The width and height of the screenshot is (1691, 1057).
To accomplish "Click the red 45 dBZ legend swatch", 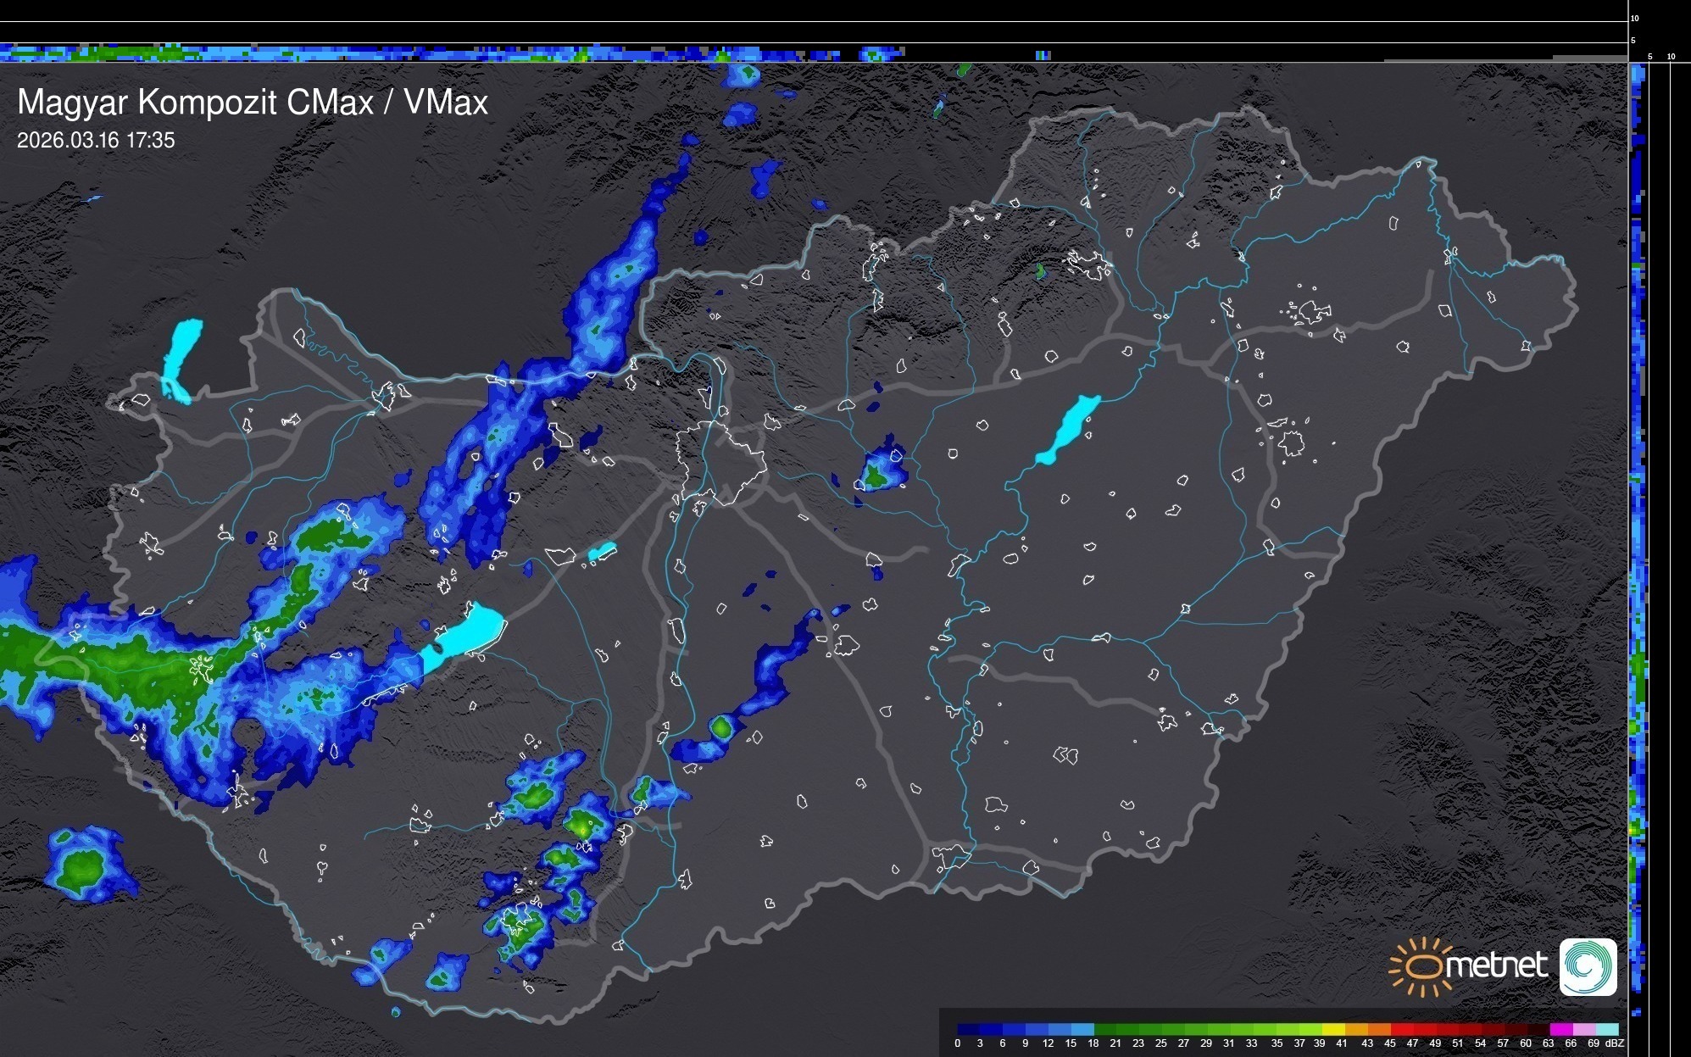I will 1402,1029.
